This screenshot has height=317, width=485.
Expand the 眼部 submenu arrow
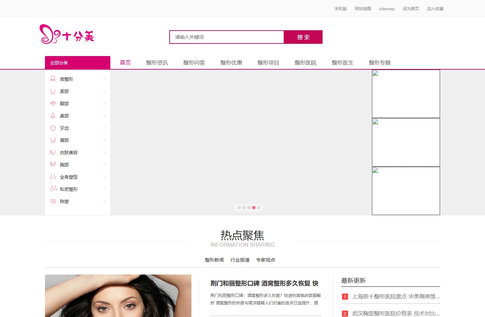104,103
